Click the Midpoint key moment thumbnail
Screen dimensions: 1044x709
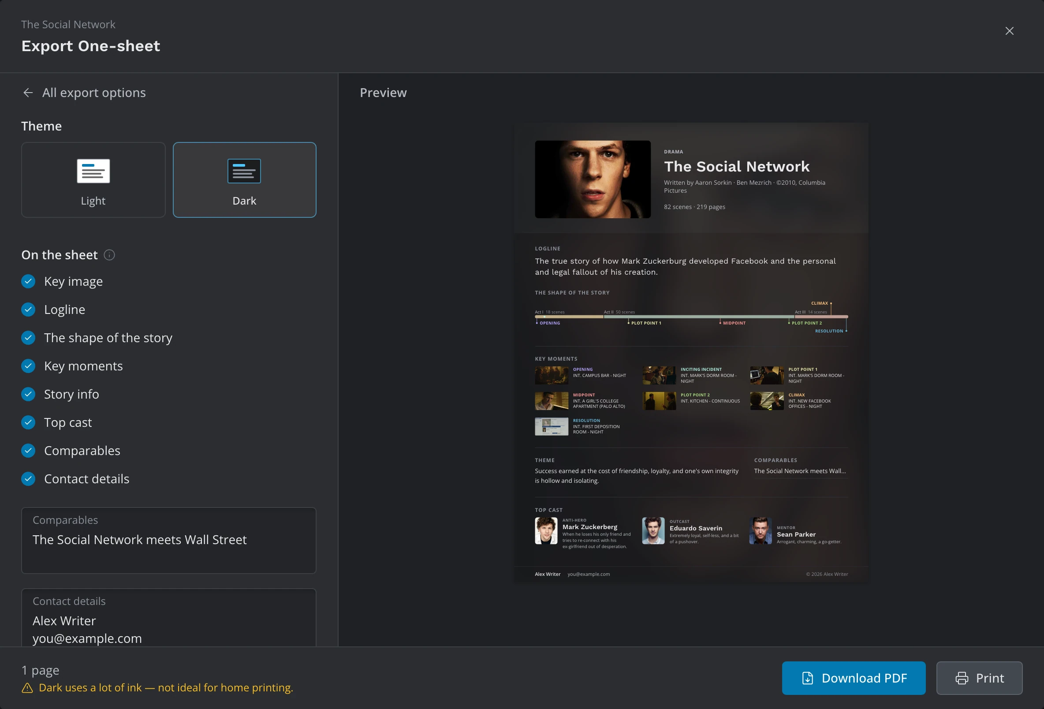pos(551,401)
